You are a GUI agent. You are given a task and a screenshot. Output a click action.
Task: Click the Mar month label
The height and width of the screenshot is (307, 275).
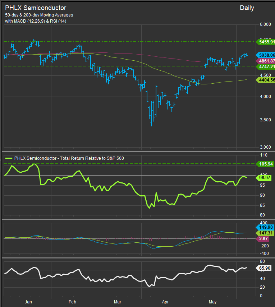point(118,302)
